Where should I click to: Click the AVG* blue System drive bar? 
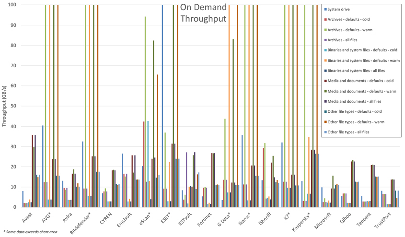tap(43, 166)
